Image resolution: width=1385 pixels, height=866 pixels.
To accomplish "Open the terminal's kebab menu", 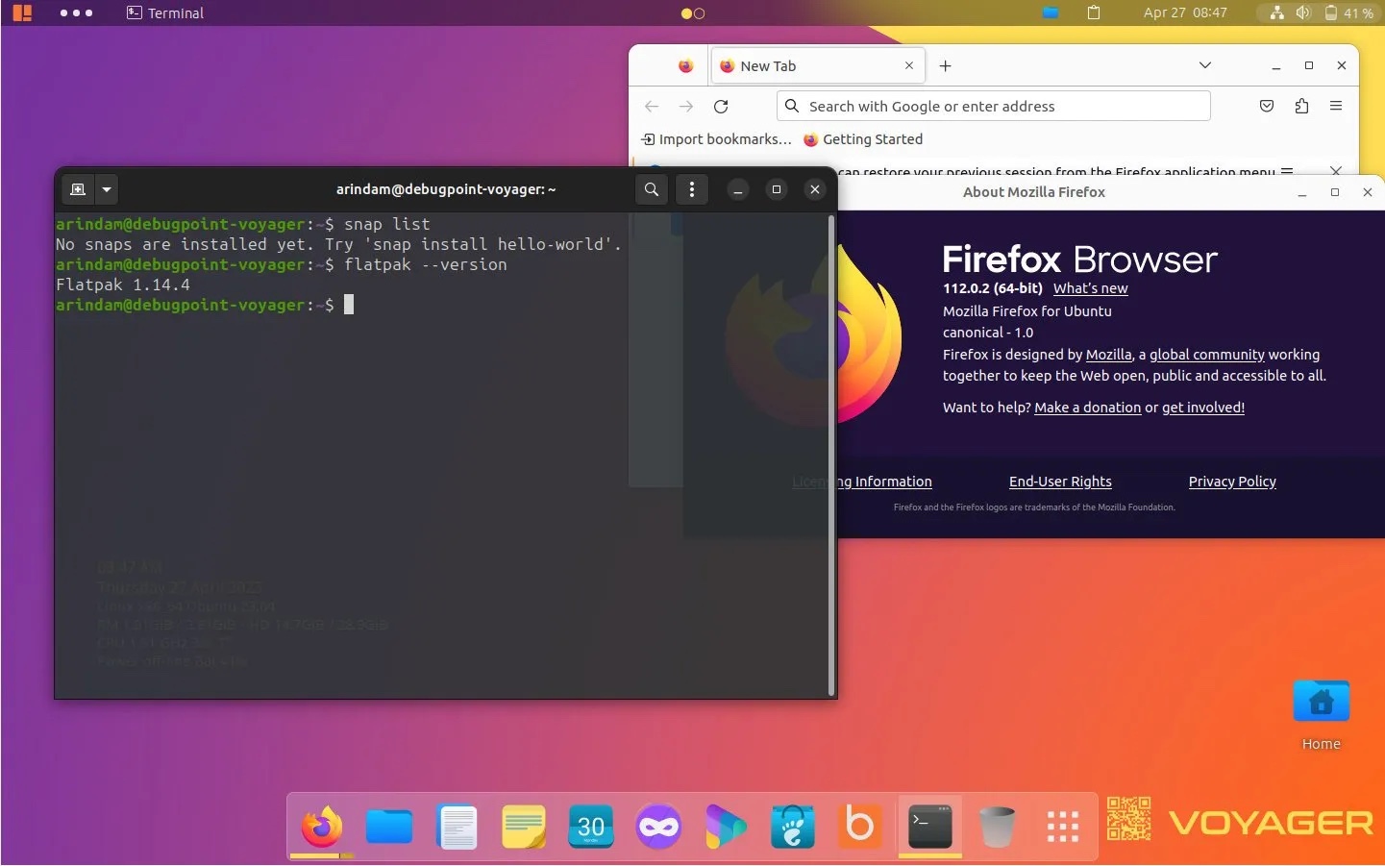I will pyautogui.click(x=691, y=189).
